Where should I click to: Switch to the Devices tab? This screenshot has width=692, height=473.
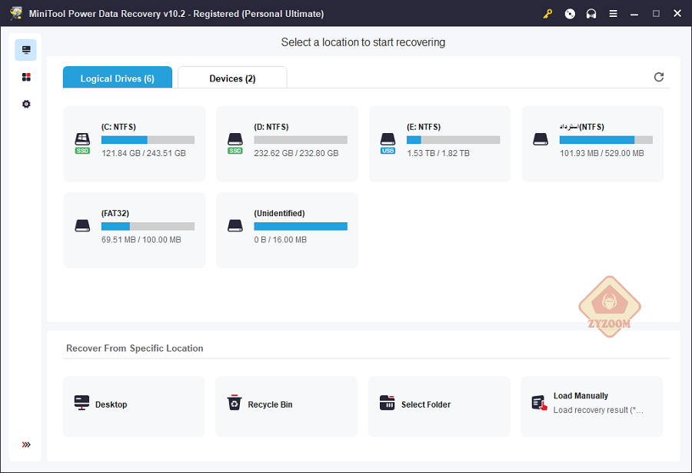pyautogui.click(x=232, y=78)
